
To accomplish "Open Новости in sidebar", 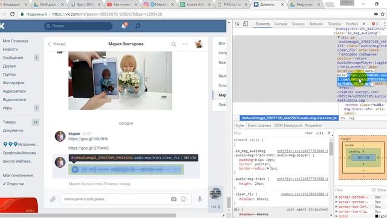I will pos(10,50).
